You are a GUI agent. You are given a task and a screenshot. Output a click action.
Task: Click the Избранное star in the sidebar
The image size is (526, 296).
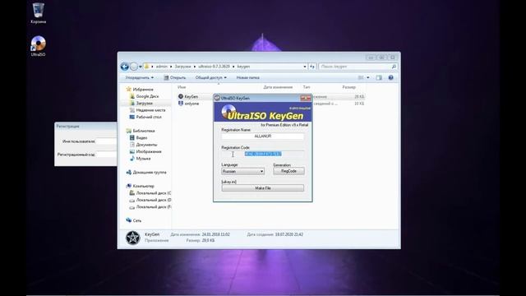(128, 90)
